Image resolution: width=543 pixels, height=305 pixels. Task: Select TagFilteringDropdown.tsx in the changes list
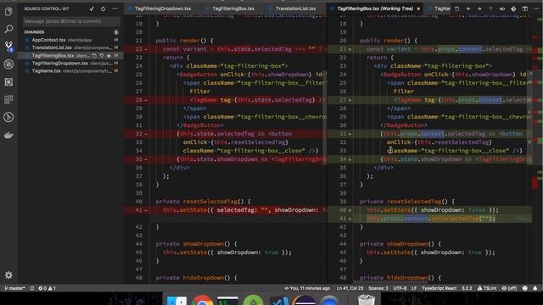point(71,64)
